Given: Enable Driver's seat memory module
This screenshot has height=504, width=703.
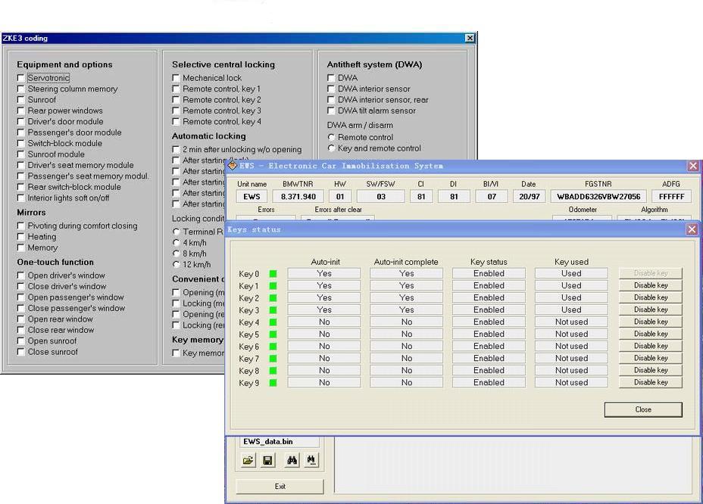Looking at the screenshot, I should pyautogui.click(x=20, y=165).
